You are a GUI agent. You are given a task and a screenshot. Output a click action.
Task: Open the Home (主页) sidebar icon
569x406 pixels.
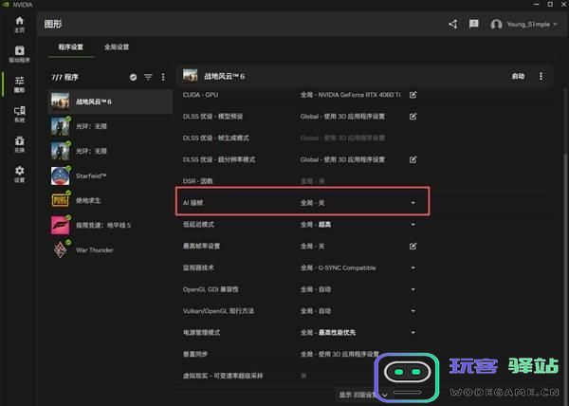point(19,24)
